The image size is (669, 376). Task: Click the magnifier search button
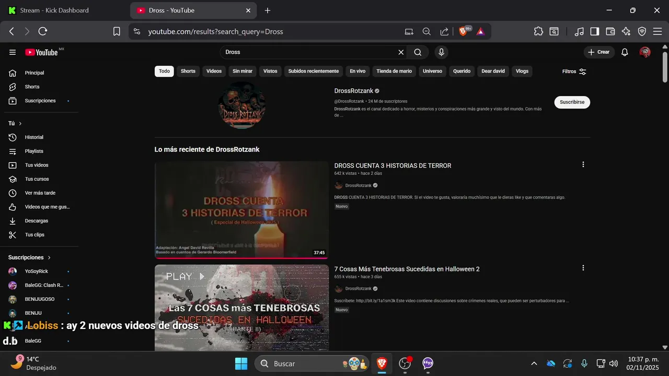pos(418,52)
